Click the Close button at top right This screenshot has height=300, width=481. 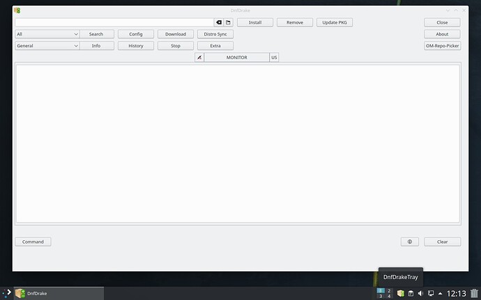point(442,22)
